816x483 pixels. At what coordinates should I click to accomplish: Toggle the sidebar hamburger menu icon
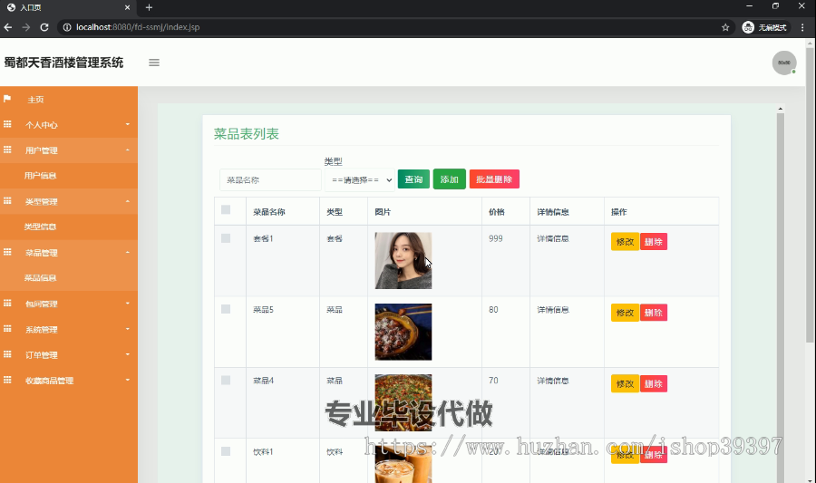click(x=154, y=63)
